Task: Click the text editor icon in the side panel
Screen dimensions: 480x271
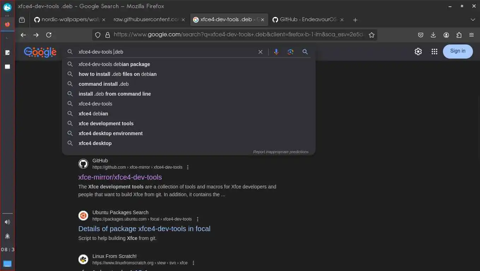Action: point(7,53)
